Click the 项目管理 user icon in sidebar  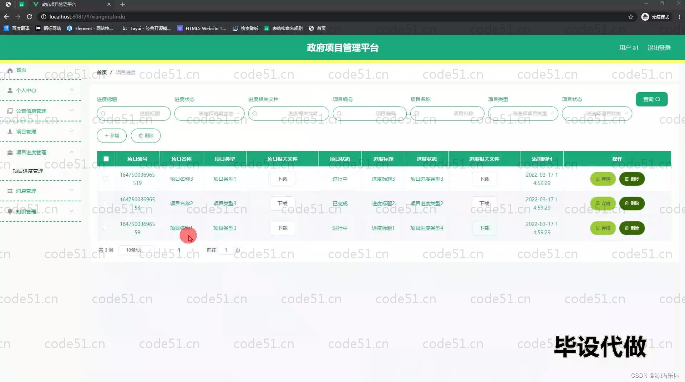pyautogui.click(x=10, y=131)
